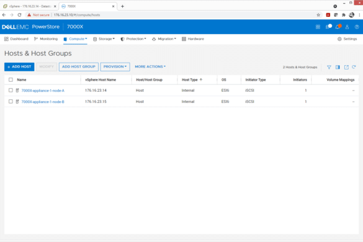Open the alerts bell icon
The height and width of the screenshot is (242, 363).
(x=338, y=27)
